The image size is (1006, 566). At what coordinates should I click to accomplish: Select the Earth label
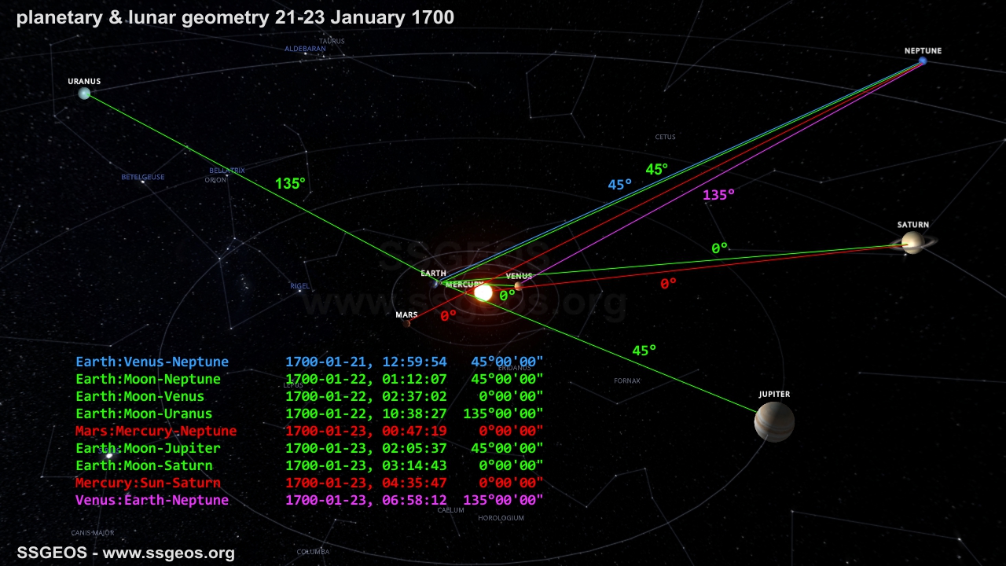coord(433,274)
